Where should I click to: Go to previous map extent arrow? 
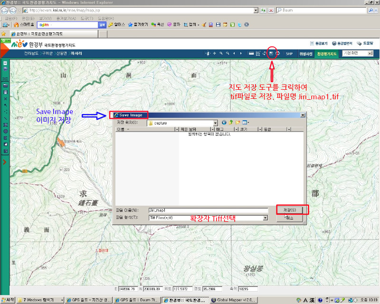[234, 53]
